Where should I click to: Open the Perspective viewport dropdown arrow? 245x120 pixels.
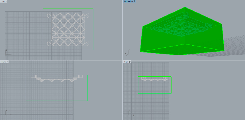(x=135, y=1)
